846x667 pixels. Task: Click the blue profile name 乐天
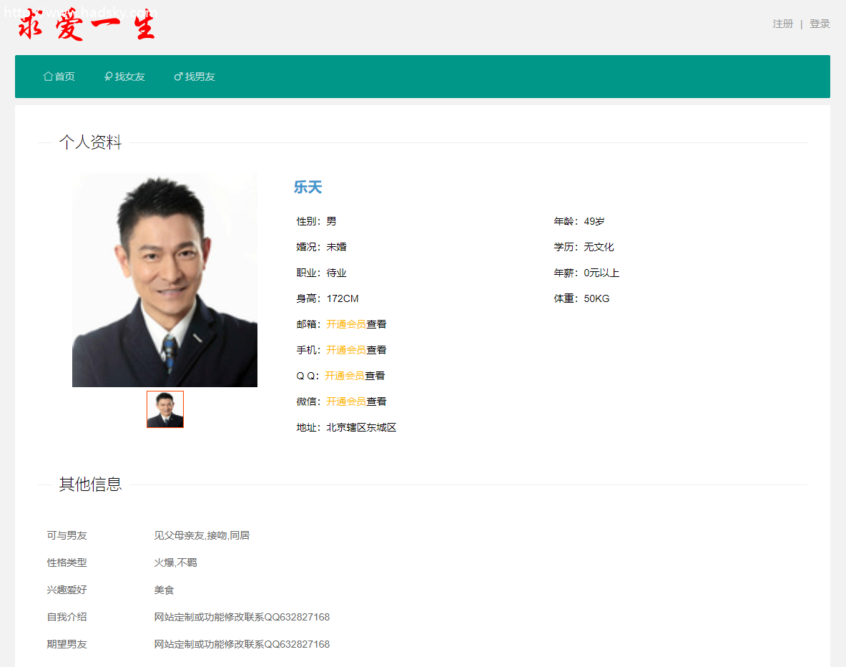pyautogui.click(x=308, y=188)
